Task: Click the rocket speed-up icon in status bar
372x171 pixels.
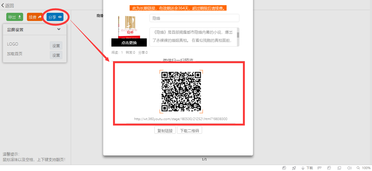Action: click(294, 168)
